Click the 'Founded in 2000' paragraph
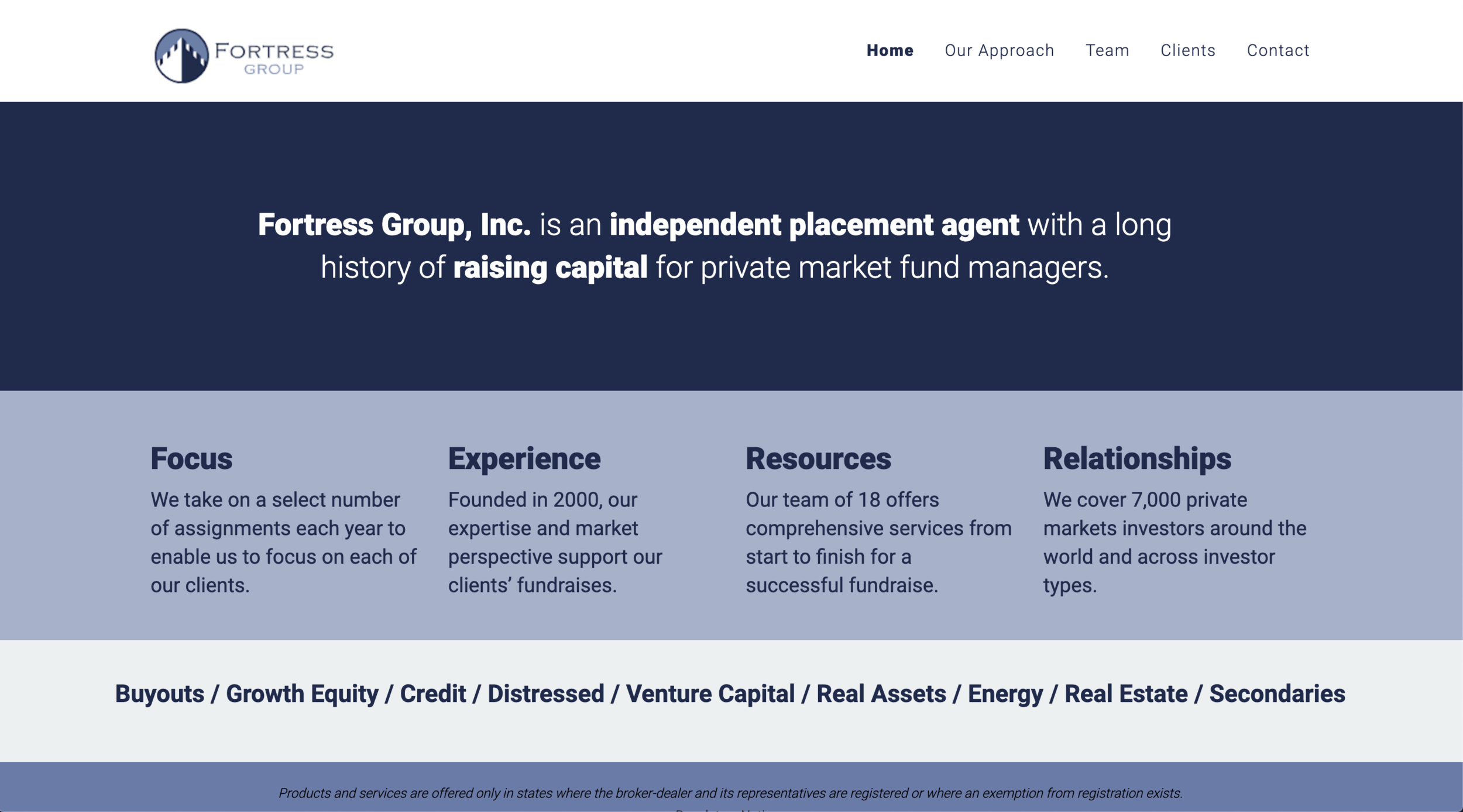This screenshot has height=812, width=1463. point(554,542)
